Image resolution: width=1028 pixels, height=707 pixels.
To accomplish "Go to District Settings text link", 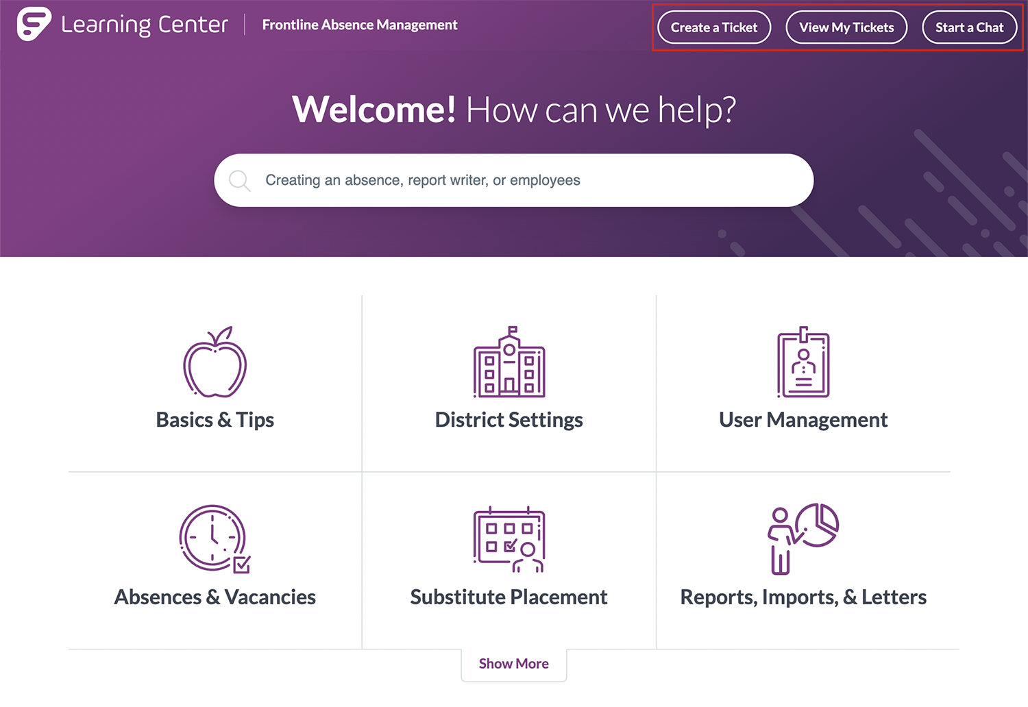I will (x=509, y=420).
